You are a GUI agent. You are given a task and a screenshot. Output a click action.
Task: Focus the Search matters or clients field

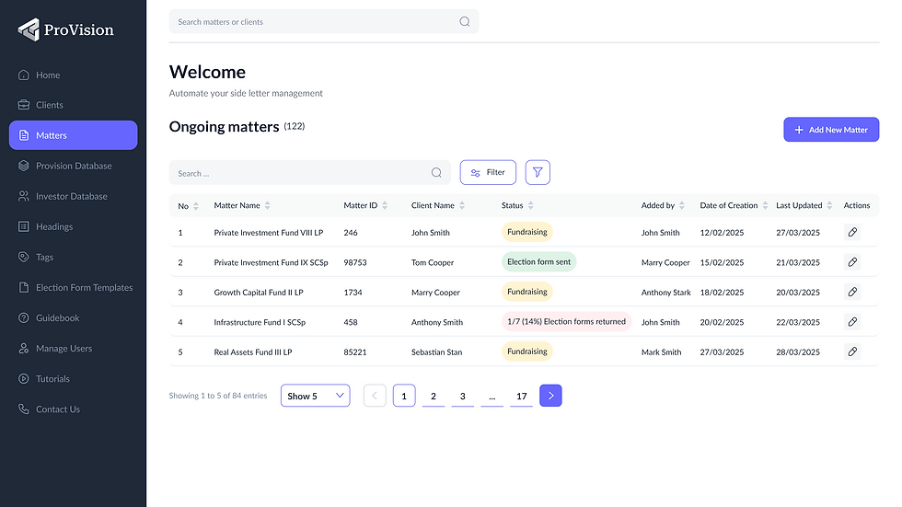coord(324,21)
